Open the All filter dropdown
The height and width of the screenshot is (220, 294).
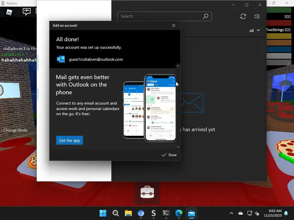[x=255, y=31]
